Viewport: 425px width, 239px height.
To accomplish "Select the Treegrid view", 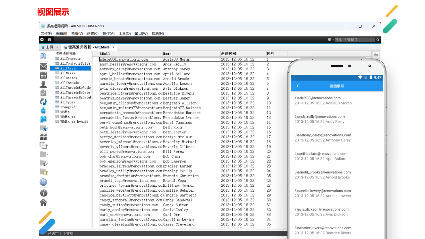I will coord(68,107).
